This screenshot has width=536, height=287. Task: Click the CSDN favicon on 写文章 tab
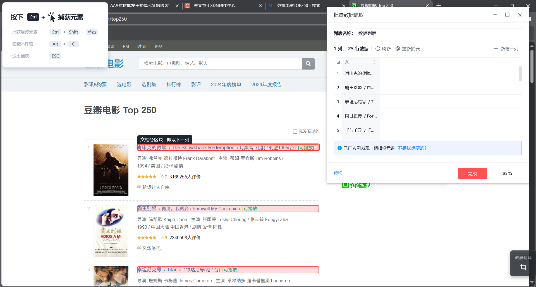187,6
